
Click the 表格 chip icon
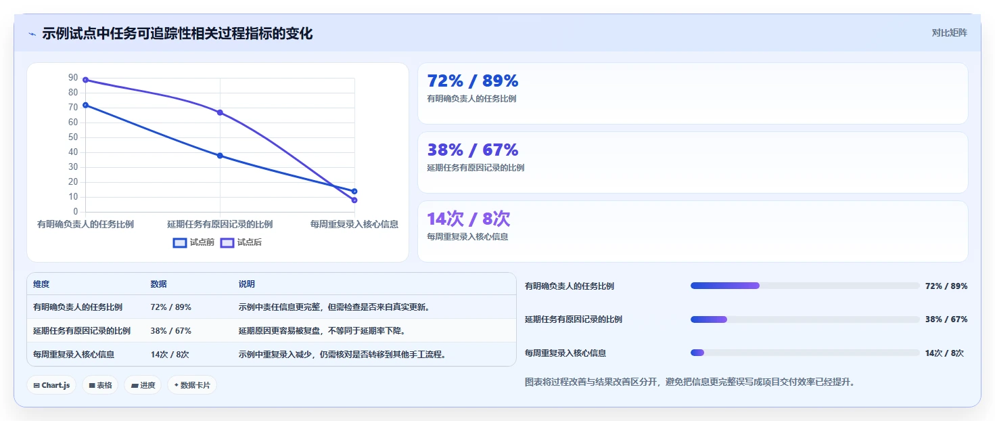point(92,386)
